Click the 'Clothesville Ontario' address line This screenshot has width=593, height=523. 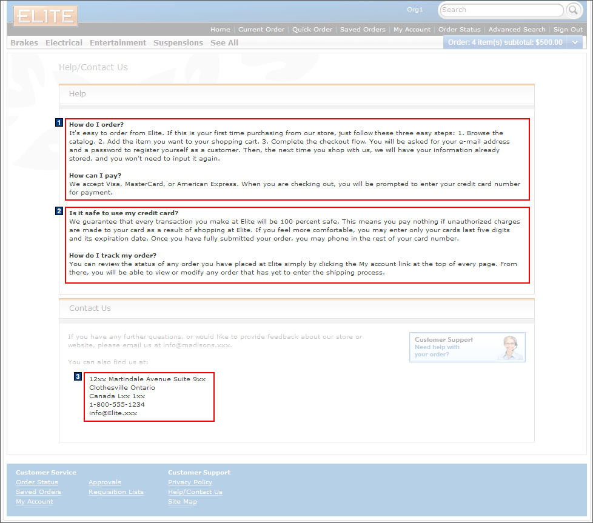(x=122, y=388)
